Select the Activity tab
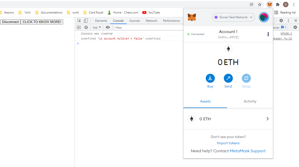The image size is (299, 167). click(250, 101)
